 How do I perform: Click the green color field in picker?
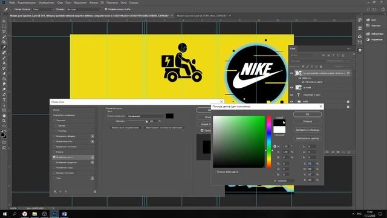pyautogui.click(x=239, y=142)
